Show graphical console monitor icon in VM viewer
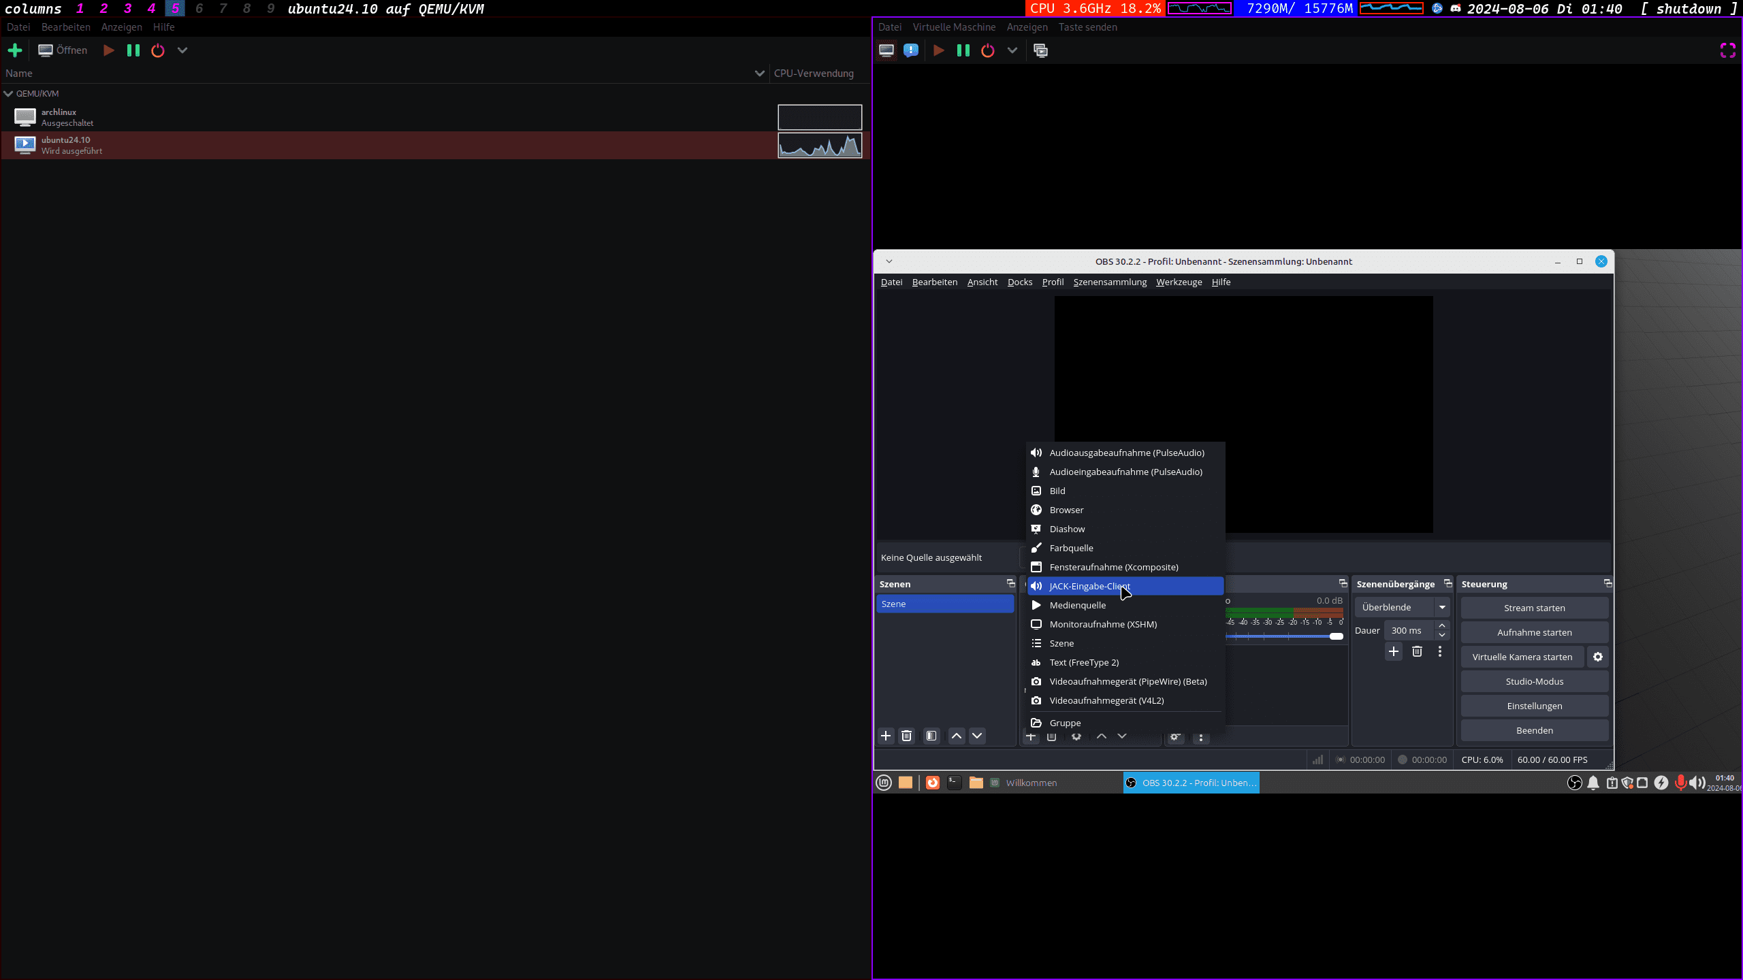 tap(886, 50)
